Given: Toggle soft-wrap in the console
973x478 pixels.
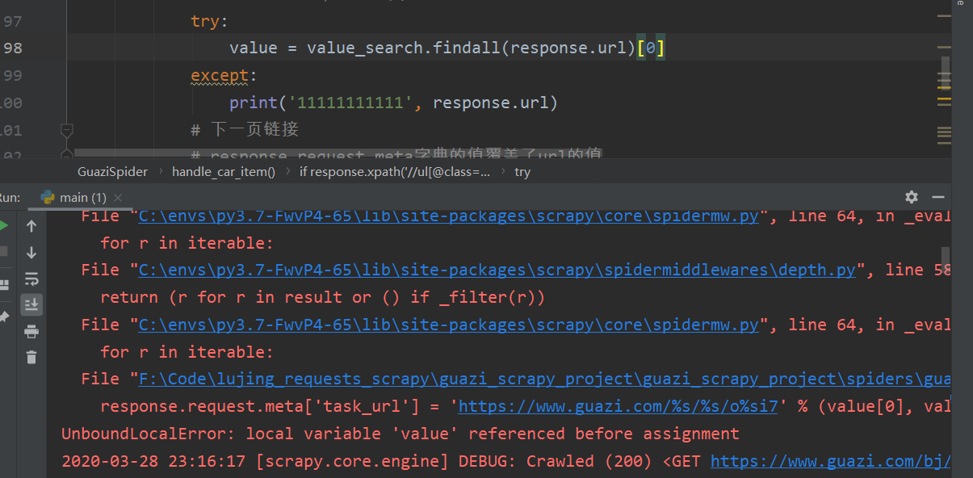Looking at the screenshot, I should pos(31,279).
